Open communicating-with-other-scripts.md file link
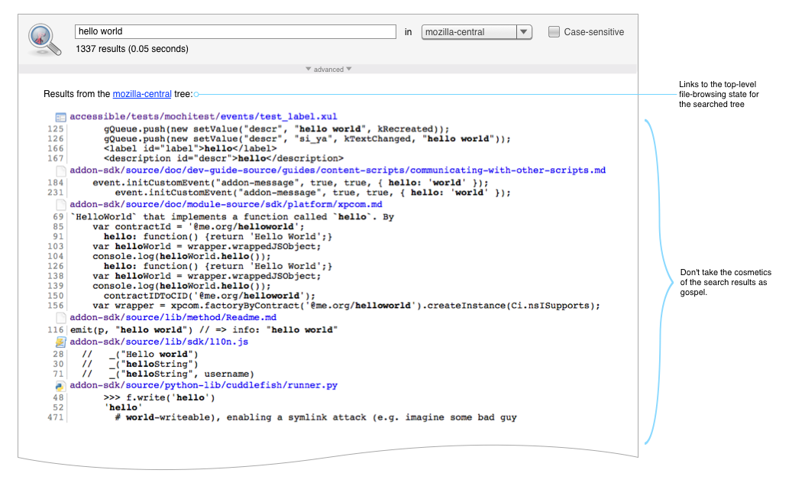The height and width of the screenshot is (483, 792). pos(338,170)
